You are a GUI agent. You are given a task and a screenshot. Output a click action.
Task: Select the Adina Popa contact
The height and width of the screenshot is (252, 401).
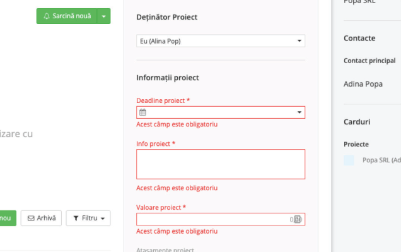click(x=363, y=84)
